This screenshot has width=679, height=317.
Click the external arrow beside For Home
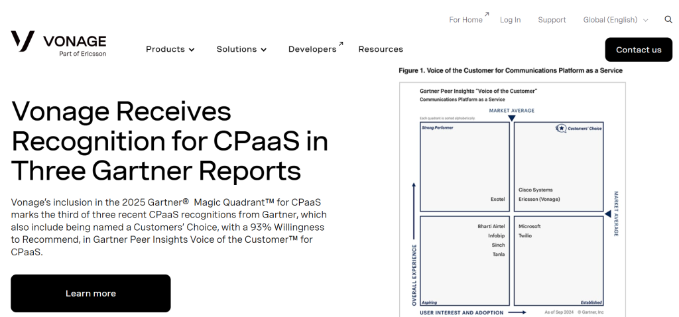tap(487, 14)
